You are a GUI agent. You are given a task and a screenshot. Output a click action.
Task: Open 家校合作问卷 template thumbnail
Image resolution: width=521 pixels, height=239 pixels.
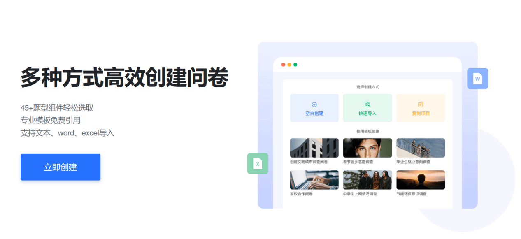tap(314, 180)
